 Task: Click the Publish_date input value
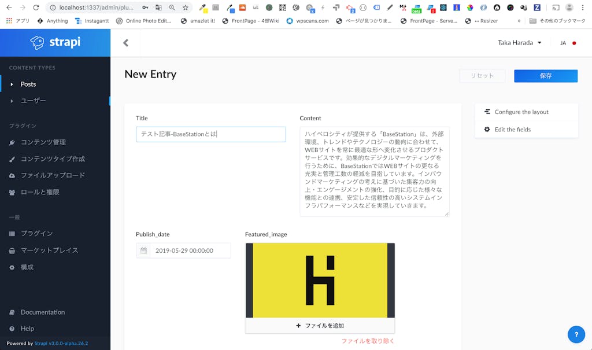pos(184,250)
